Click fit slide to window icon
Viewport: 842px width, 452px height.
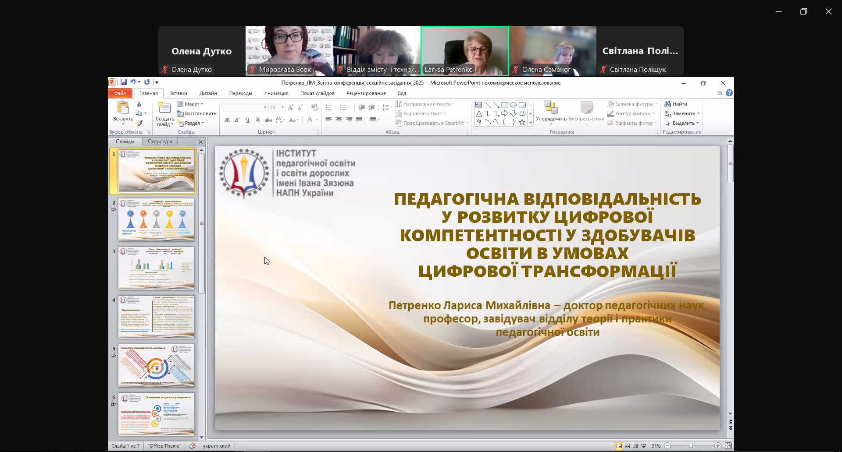(x=728, y=446)
